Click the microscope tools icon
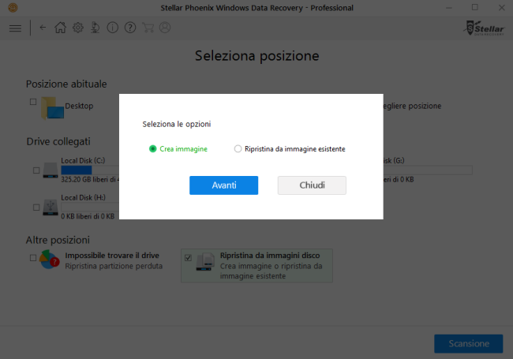 click(x=95, y=28)
